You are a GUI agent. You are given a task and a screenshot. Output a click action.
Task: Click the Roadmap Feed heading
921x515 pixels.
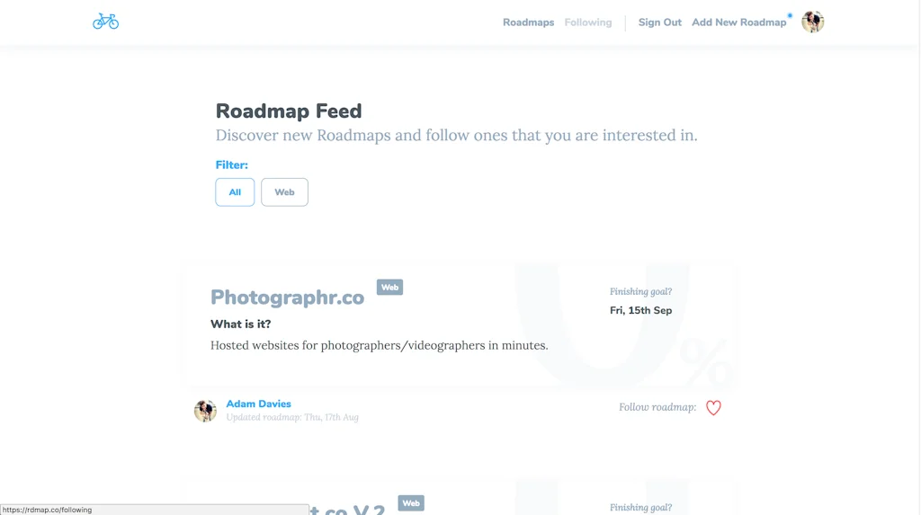289,111
